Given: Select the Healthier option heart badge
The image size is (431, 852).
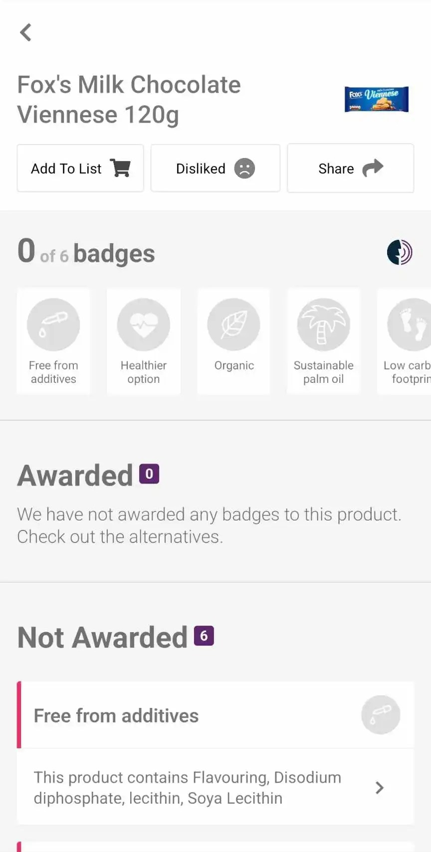Looking at the screenshot, I should coord(144,325).
